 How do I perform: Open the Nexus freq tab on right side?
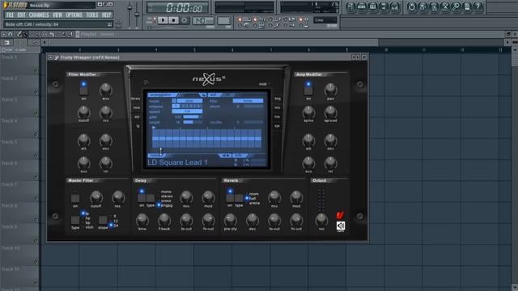pyautogui.click(x=278, y=99)
